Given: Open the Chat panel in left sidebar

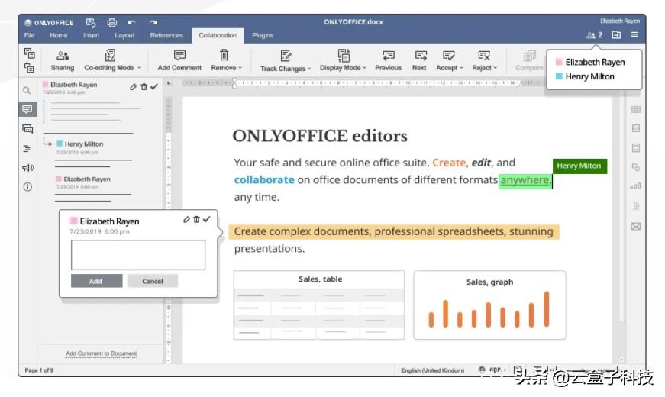Looking at the screenshot, I should pyautogui.click(x=27, y=129).
